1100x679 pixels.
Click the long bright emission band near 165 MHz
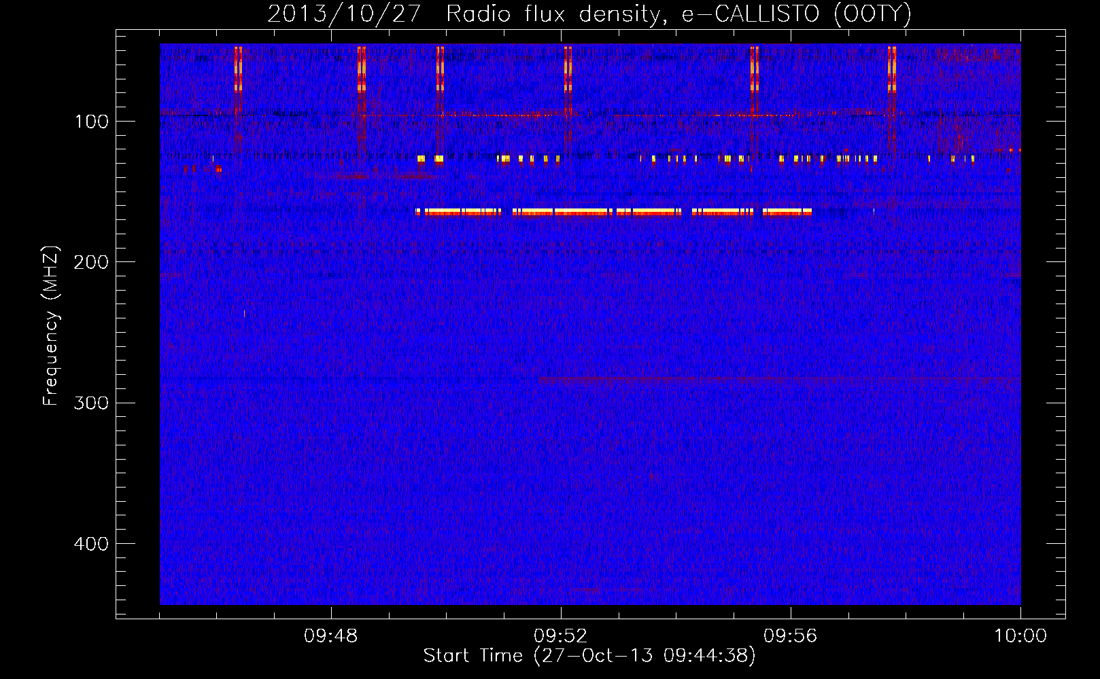pyautogui.click(x=614, y=212)
